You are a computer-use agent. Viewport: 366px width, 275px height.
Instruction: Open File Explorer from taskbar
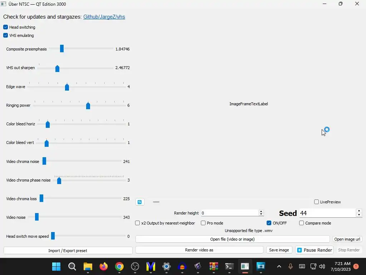[88, 266]
